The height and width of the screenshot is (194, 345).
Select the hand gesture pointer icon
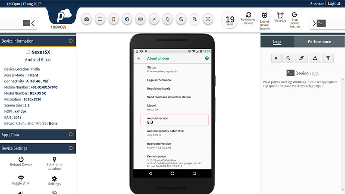point(167,19)
